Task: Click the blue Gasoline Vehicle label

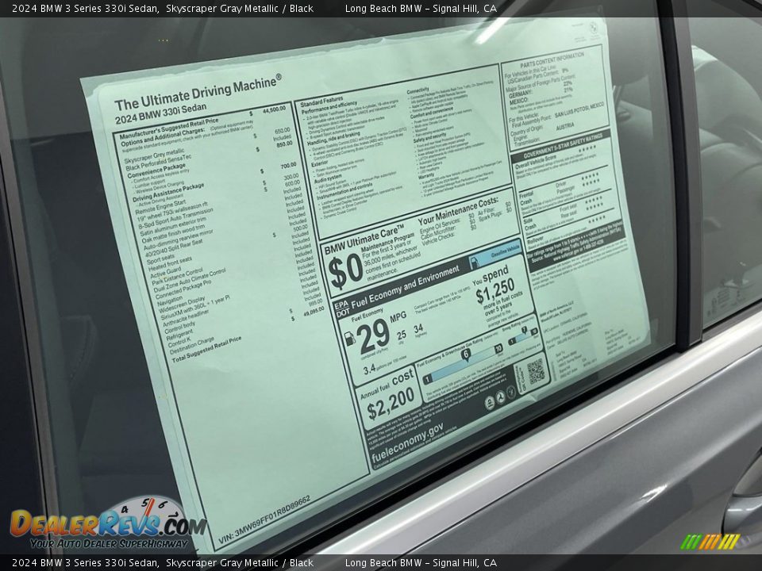Action: point(496,254)
